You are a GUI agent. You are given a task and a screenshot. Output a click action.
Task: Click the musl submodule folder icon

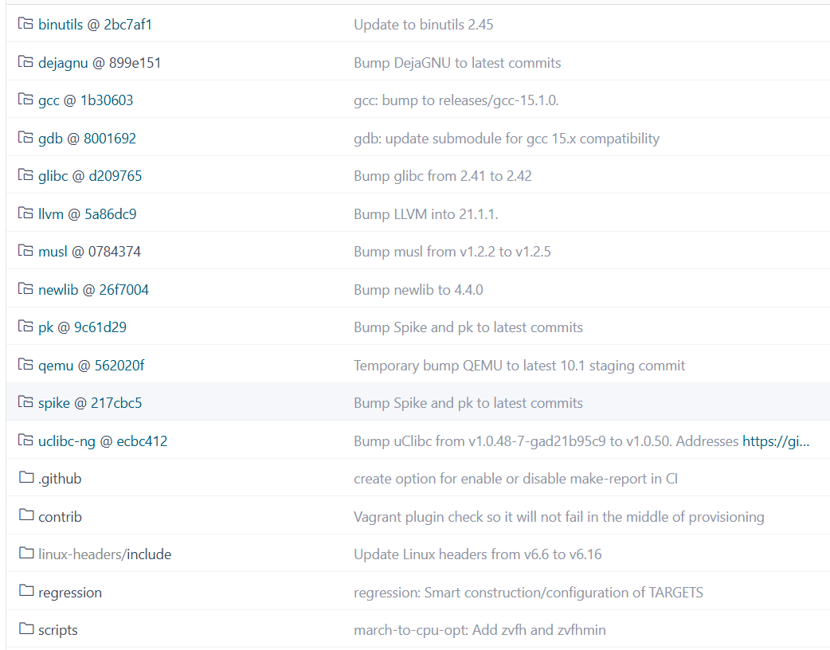click(25, 250)
